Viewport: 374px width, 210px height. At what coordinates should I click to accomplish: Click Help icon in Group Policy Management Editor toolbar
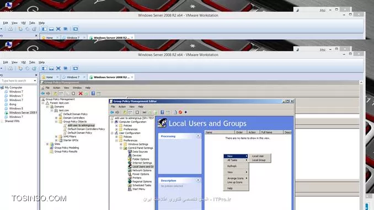tap(162, 112)
